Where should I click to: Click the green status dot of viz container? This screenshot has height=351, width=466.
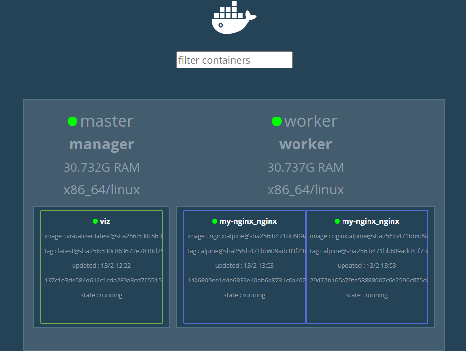coord(95,221)
